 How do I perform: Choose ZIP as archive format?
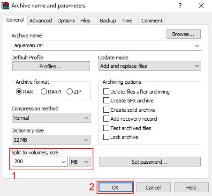[x=69, y=92]
